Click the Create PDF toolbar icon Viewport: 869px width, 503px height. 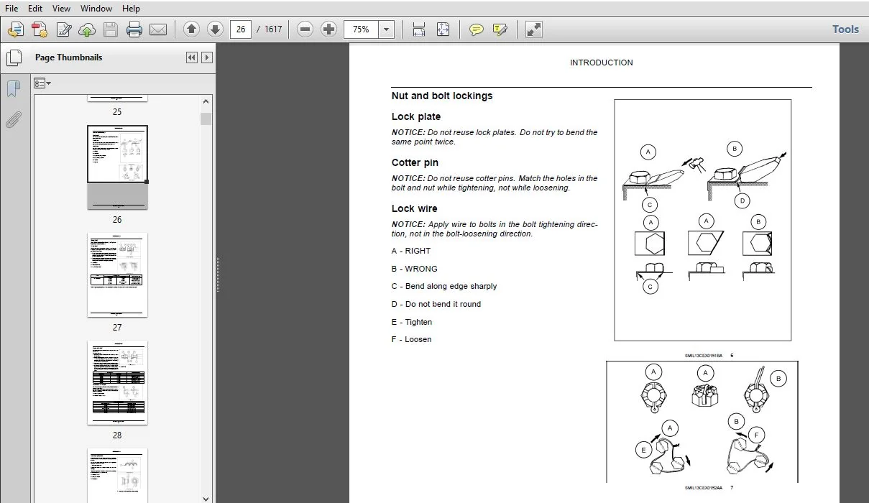pyautogui.click(x=17, y=29)
